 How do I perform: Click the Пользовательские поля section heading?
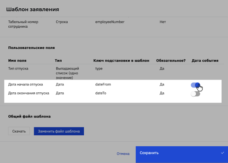[x=32, y=48]
